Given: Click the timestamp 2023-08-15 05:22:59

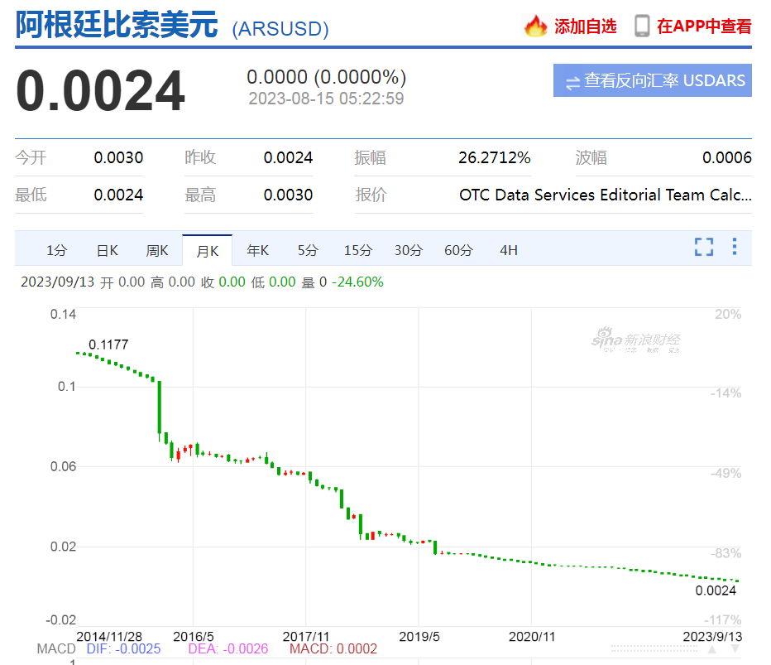Looking at the screenshot, I should pos(326,99).
